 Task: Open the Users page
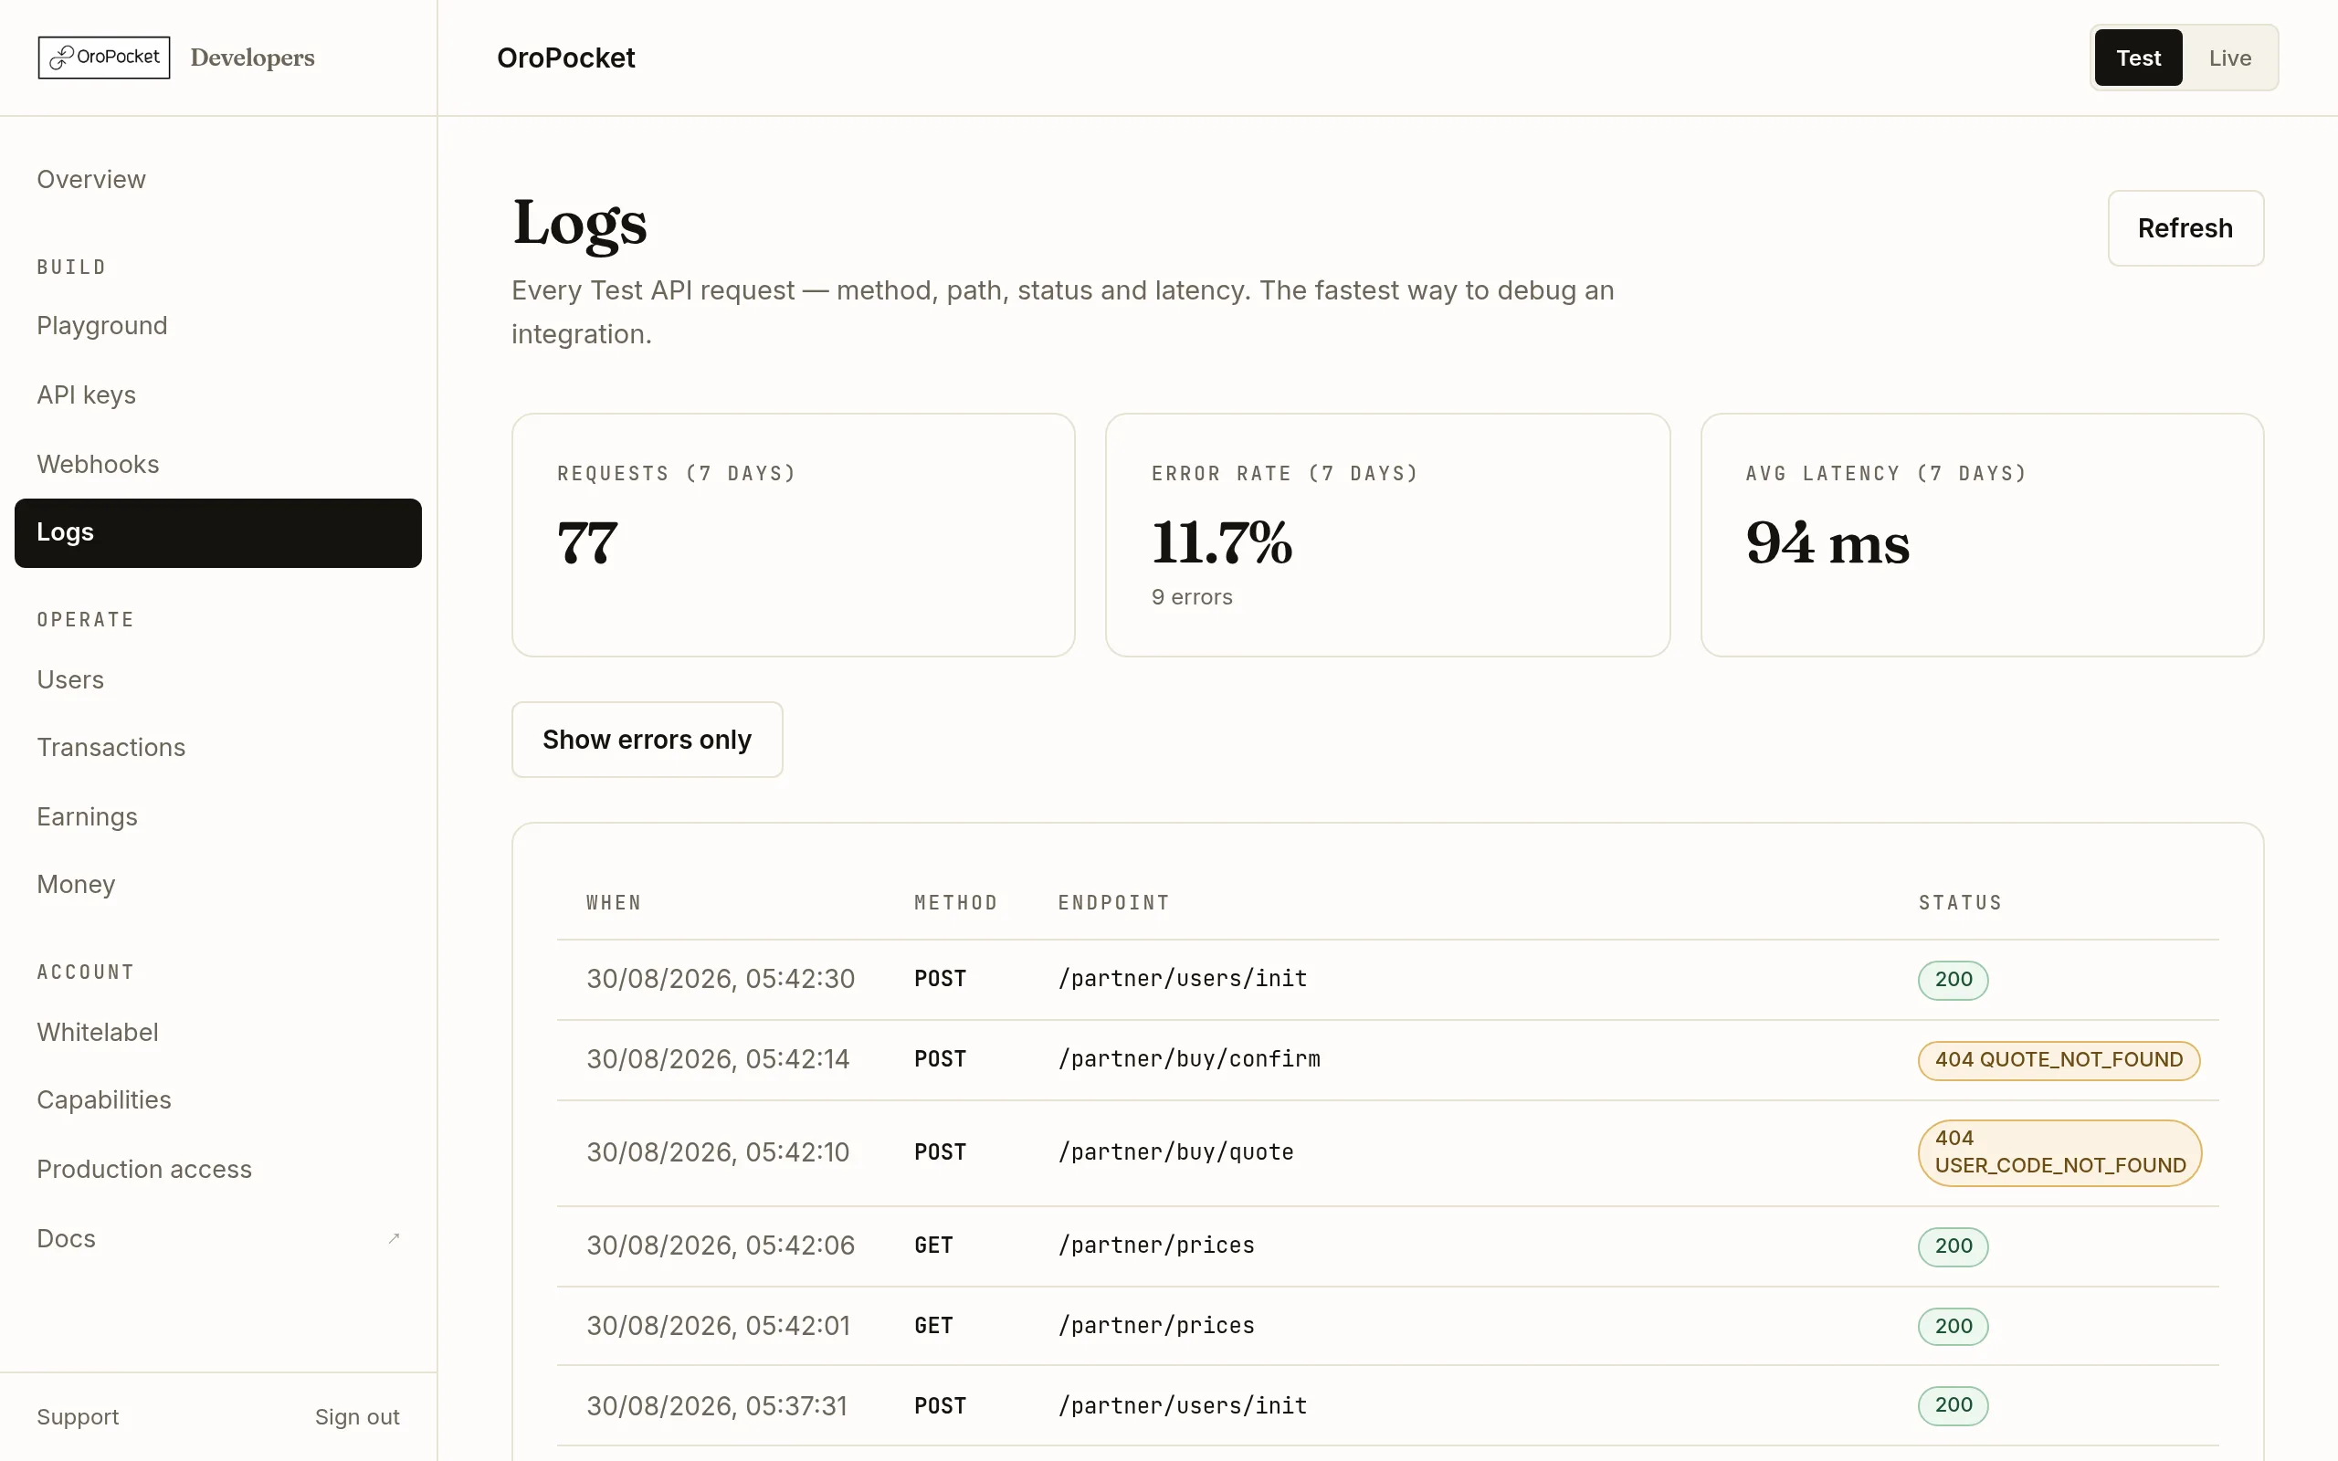(218, 680)
